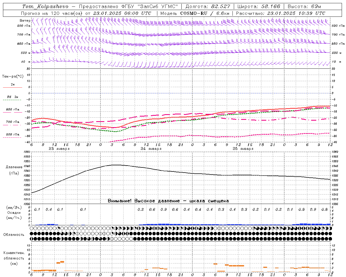Screen dimensions: 346x277
Task: Click the Широта: 58.166 value
Action: tap(259, 6)
